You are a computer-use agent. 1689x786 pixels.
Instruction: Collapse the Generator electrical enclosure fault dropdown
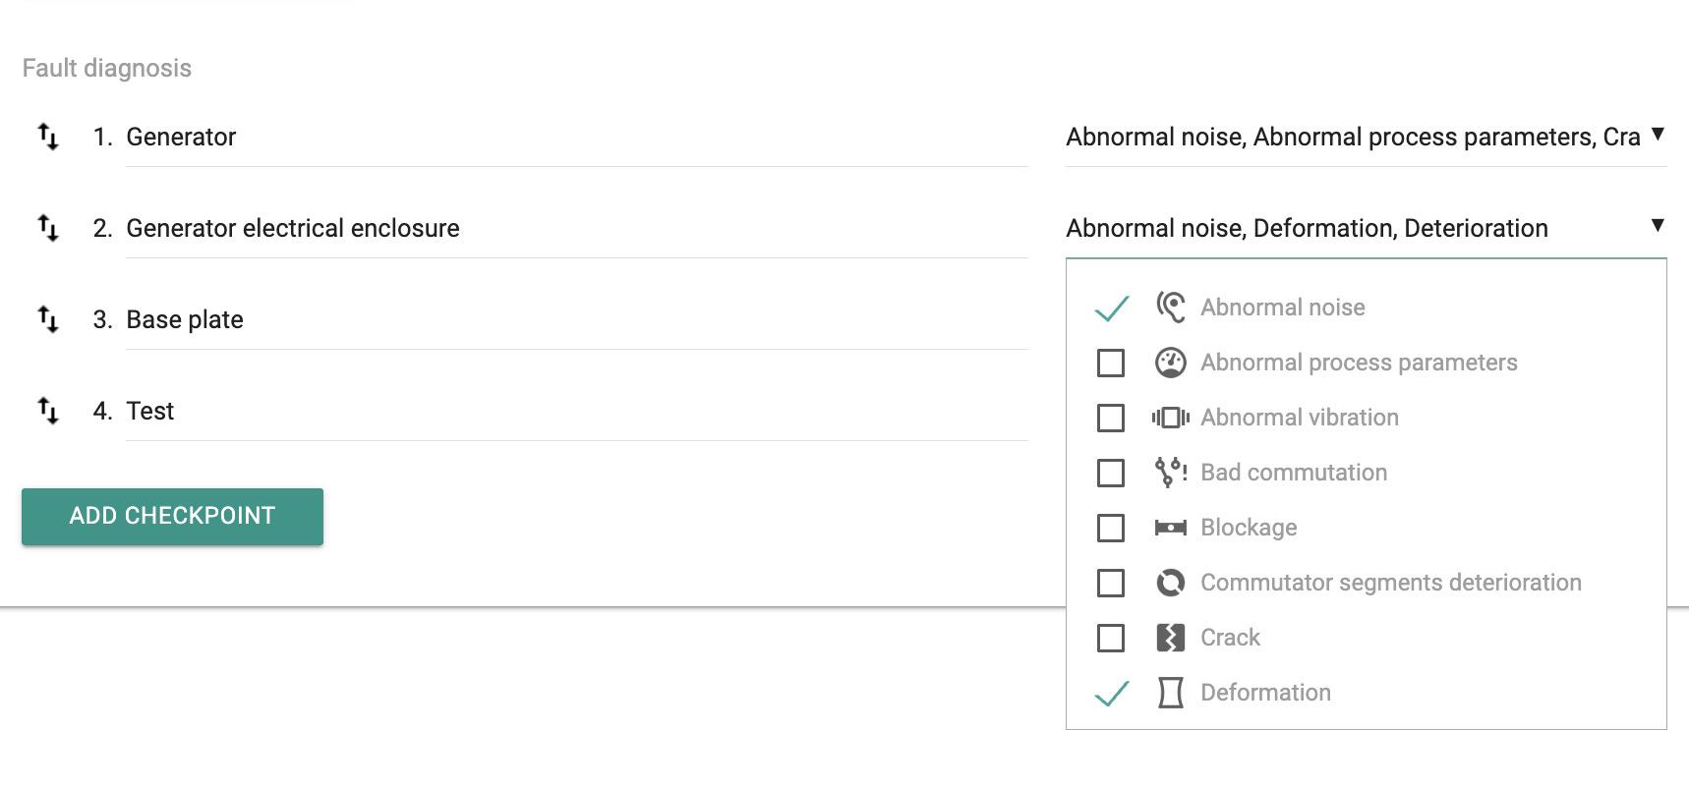pos(1658,226)
